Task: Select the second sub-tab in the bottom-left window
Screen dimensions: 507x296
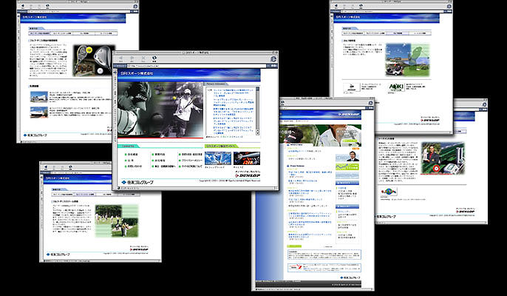Action: coord(84,195)
